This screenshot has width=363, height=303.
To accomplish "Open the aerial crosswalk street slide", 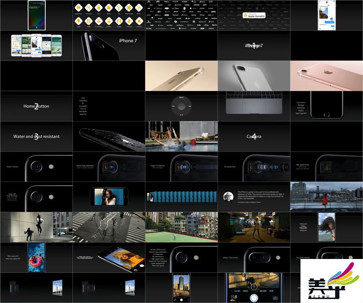I will (109, 227).
